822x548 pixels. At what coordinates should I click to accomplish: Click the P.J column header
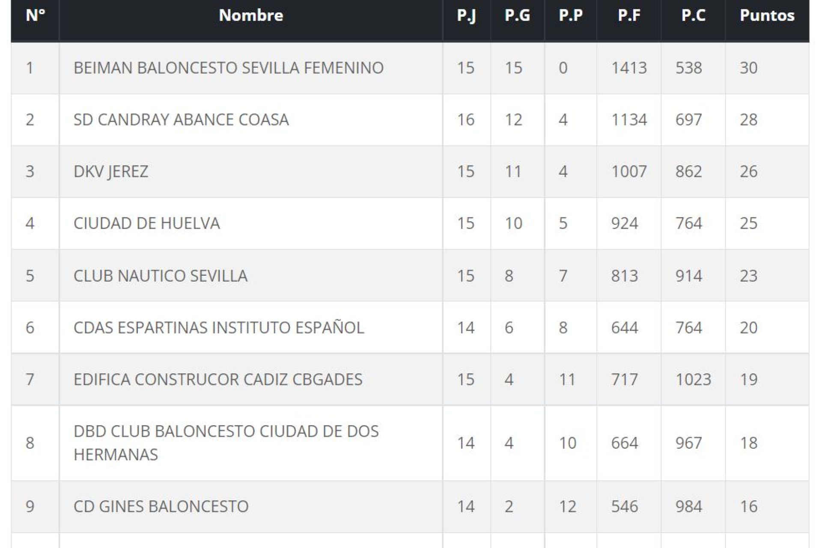[x=466, y=16]
